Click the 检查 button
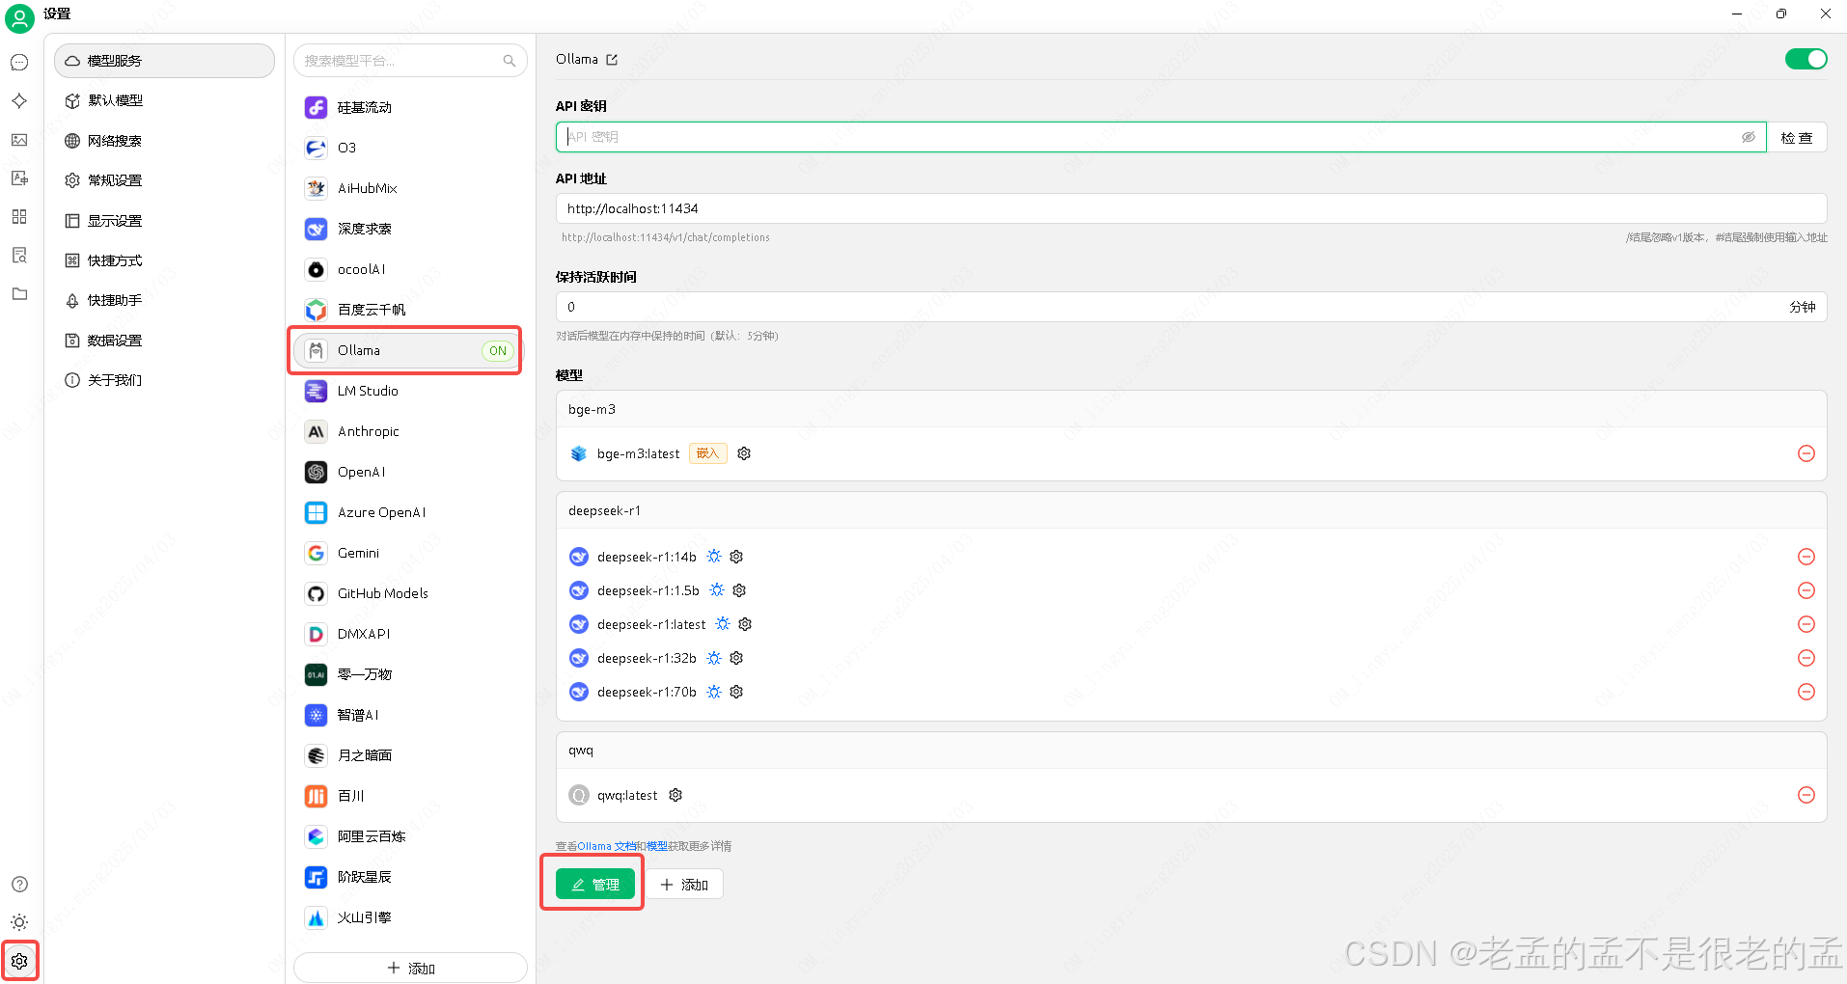Screen dimensions: 1847x984 pyautogui.click(x=1797, y=138)
